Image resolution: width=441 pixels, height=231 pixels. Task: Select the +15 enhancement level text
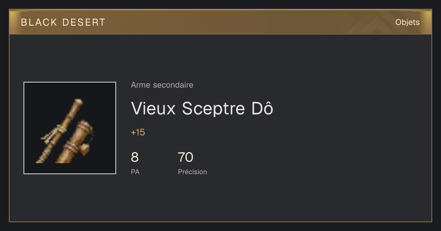pyautogui.click(x=138, y=132)
